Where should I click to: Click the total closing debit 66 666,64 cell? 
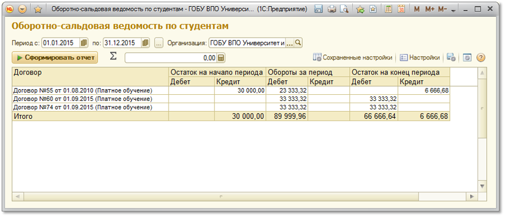(374, 117)
